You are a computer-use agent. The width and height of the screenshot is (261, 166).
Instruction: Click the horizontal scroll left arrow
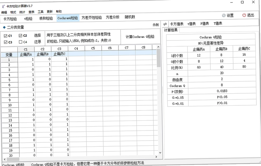click(x=5, y=159)
